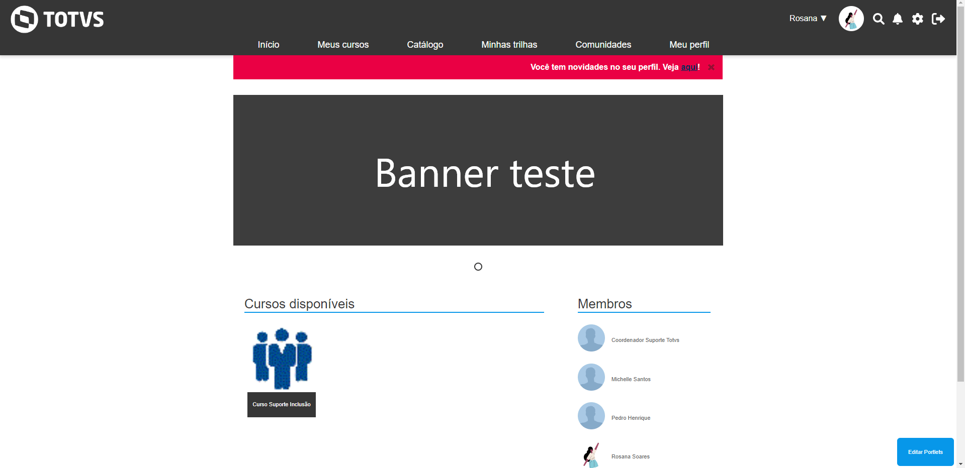Open Michelle Santos member name
The width and height of the screenshot is (965, 468).
(631, 380)
